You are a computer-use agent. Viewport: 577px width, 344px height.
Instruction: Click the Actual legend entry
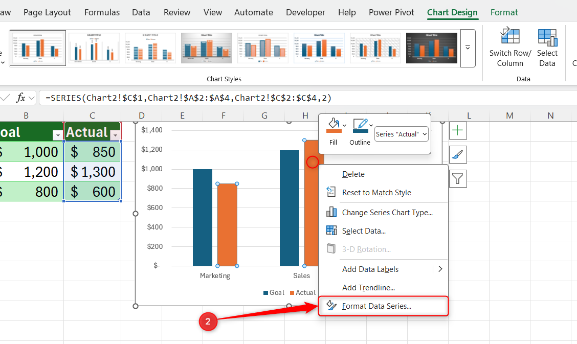302,292
